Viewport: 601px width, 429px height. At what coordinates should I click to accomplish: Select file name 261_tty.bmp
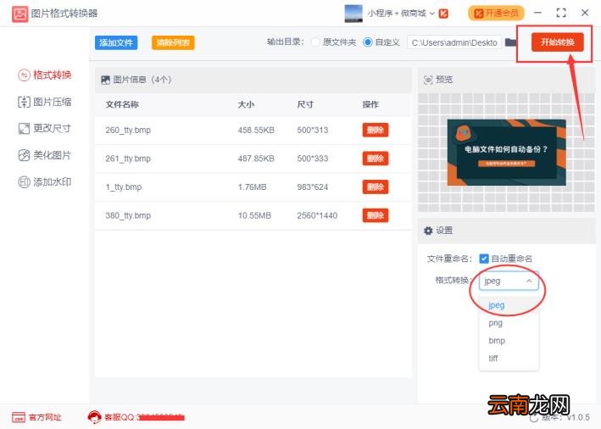click(128, 159)
